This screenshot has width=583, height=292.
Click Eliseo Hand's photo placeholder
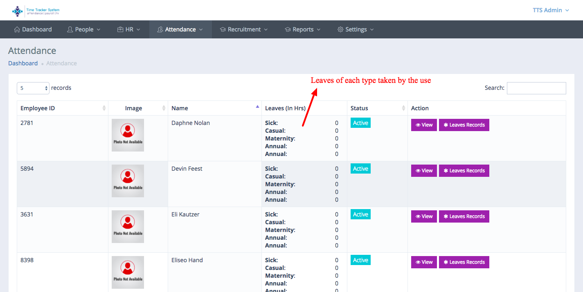[128, 272]
